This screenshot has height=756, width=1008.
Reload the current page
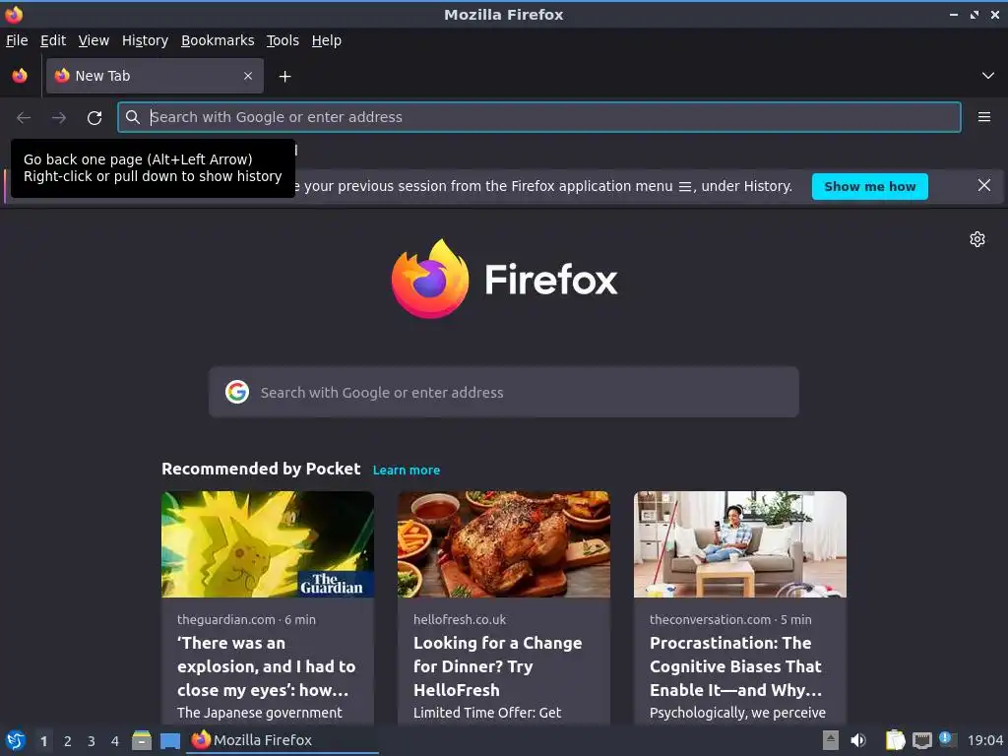point(94,118)
